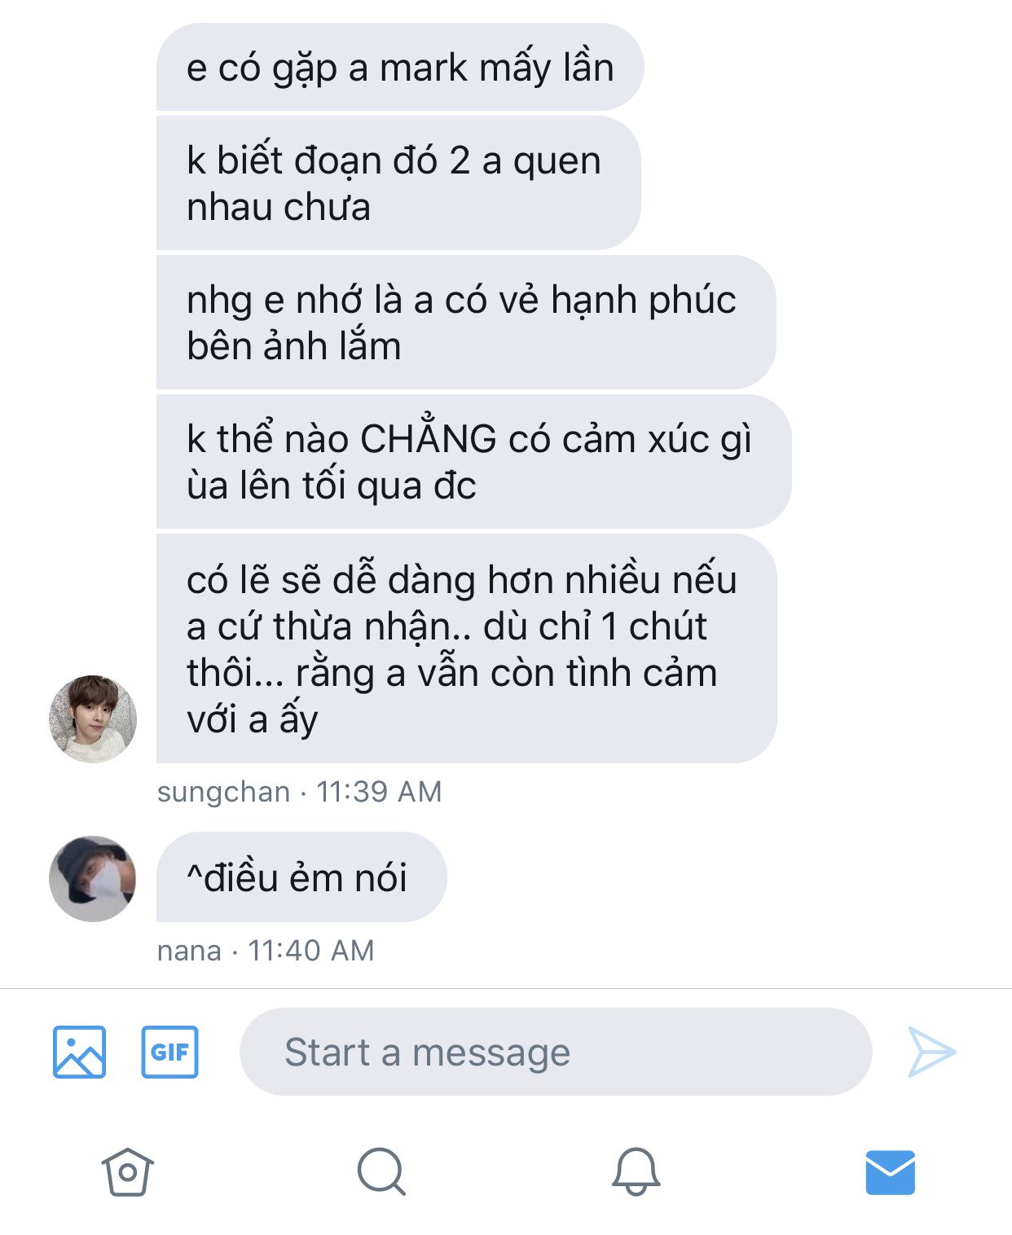Tap sungchan's profile avatar
1012x1235 pixels.
tap(93, 719)
